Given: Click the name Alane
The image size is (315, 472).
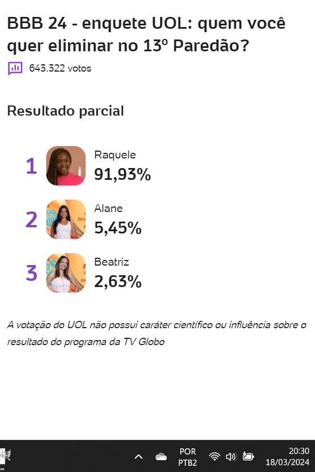Looking at the screenshot, I should (108, 208).
